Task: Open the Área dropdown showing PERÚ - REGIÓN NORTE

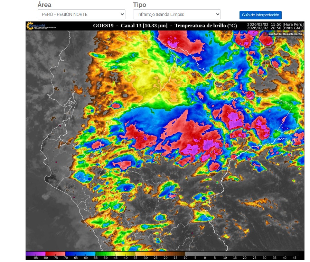Action: tap(81, 15)
